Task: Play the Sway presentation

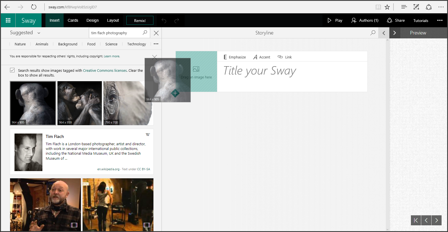Action: pyautogui.click(x=335, y=20)
